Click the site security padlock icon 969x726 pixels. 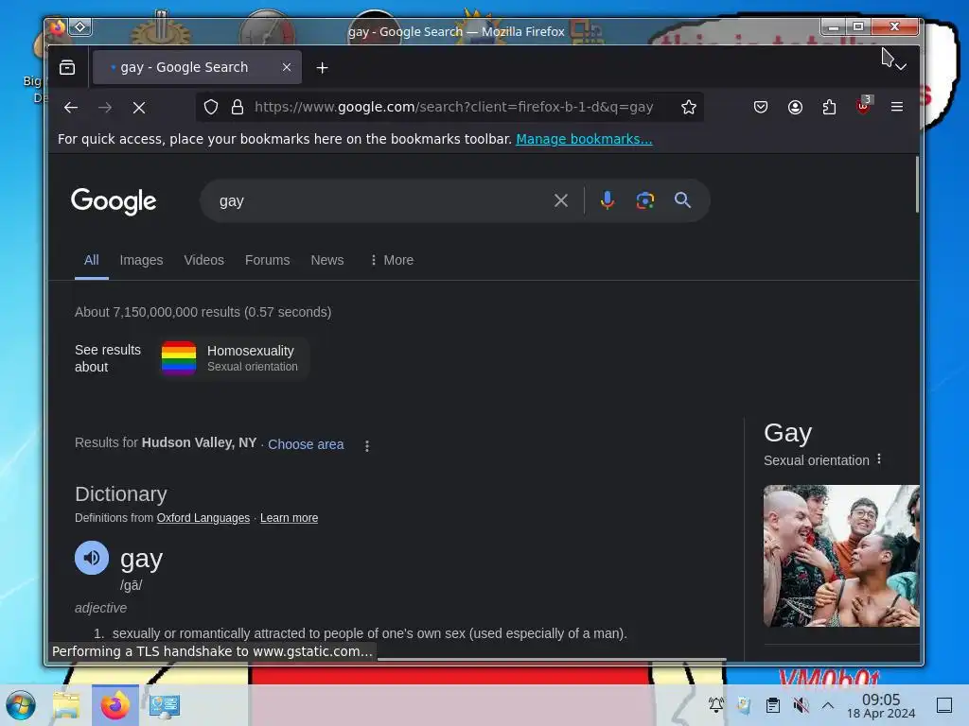238,108
